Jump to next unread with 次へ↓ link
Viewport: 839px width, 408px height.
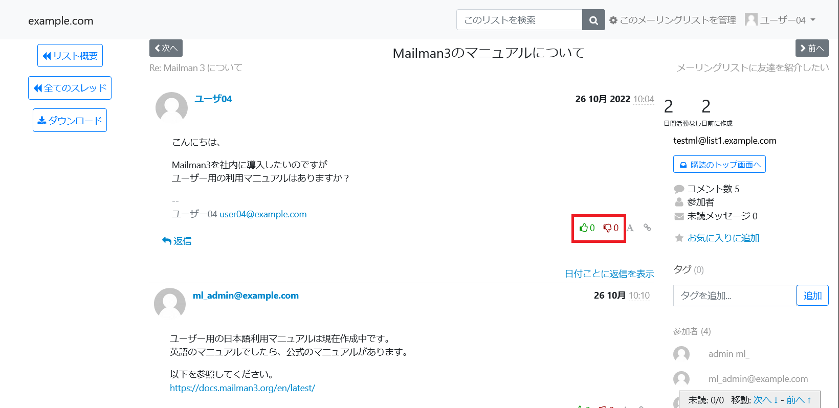(x=766, y=400)
